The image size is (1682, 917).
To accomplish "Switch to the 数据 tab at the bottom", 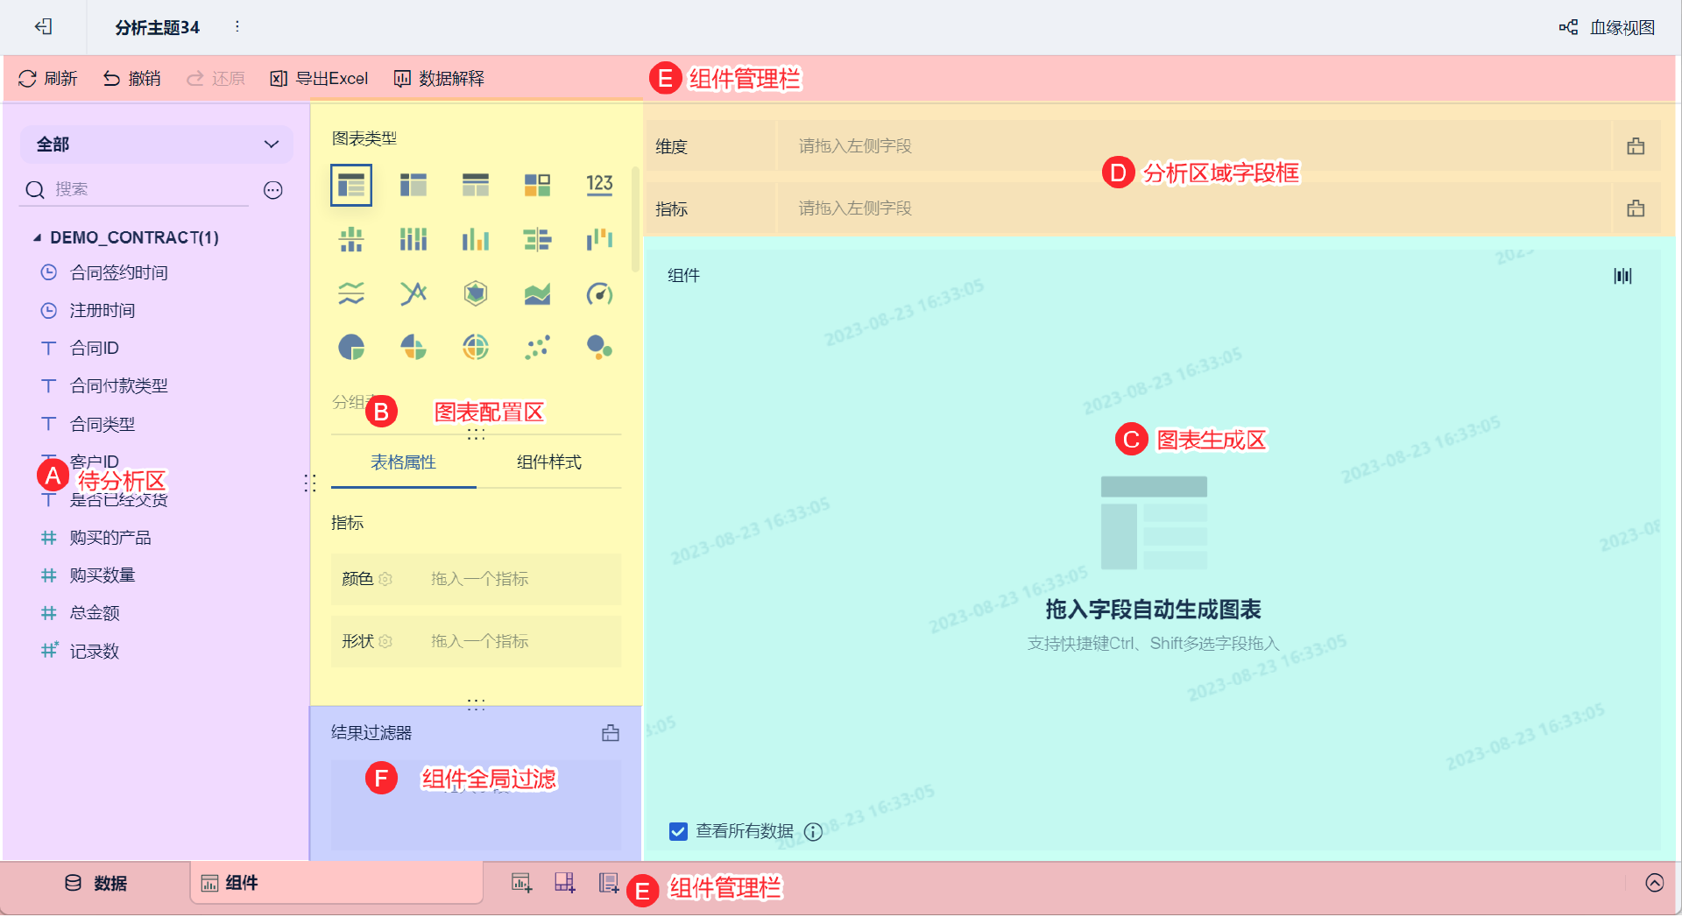I will [x=96, y=883].
